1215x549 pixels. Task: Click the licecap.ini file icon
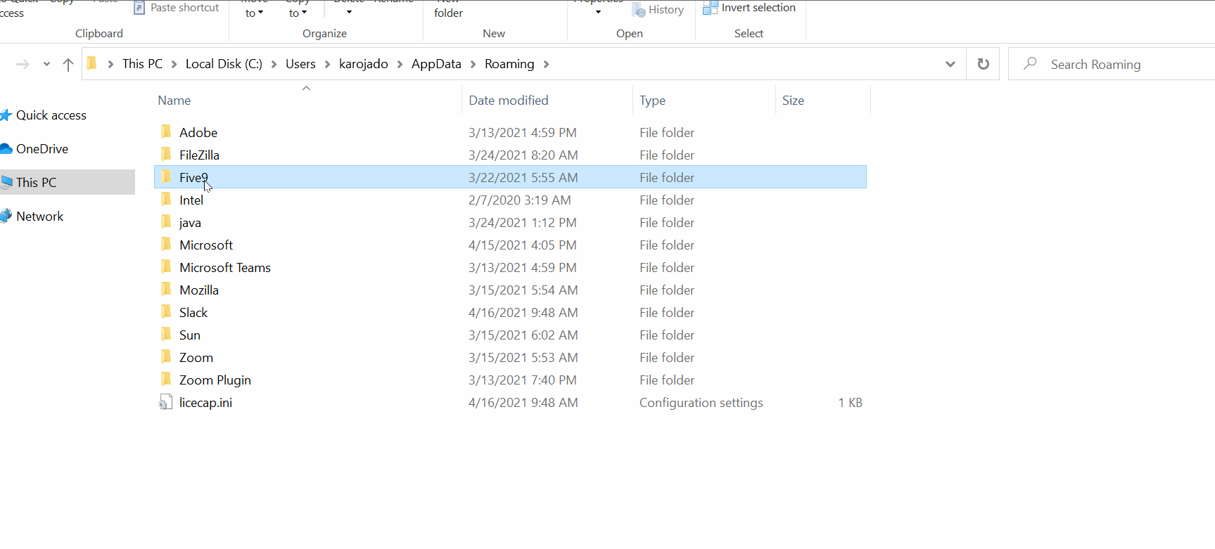click(166, 403)
